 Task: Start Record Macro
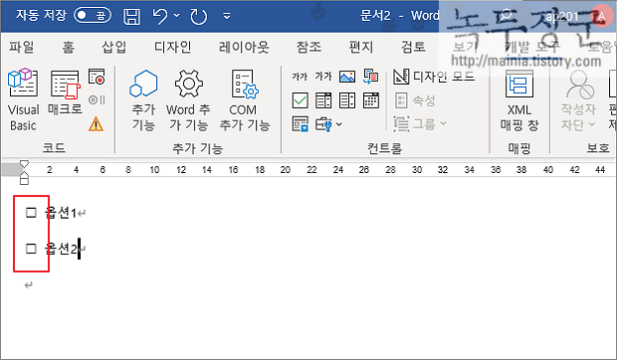click(x=97, y=77)
